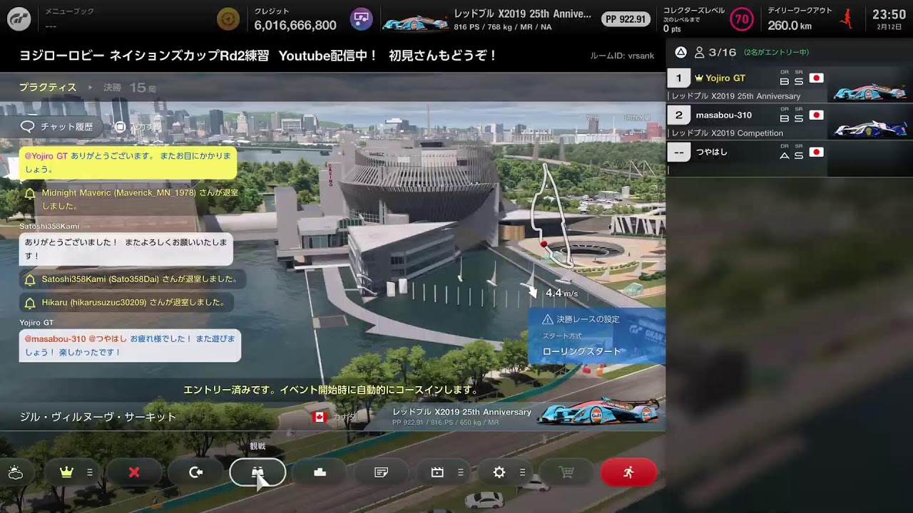Click the purple garage icon
The image size is (913, 513).
click(361, 19)
